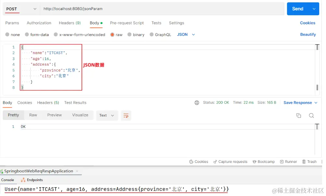326x196 pixels.
Task: Click the Cookies link at top right
Action: pyautogui.click(x=307, y=23)
